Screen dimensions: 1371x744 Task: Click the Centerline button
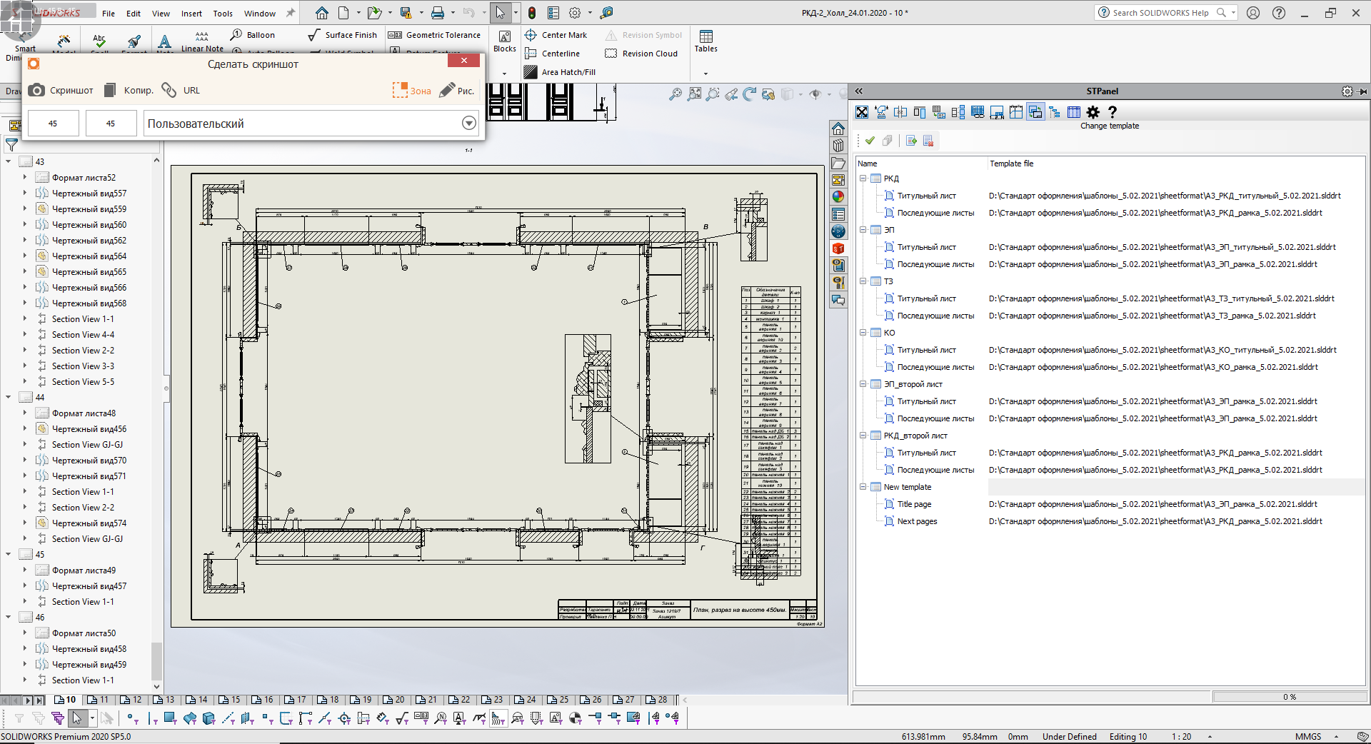coord(552,54)
